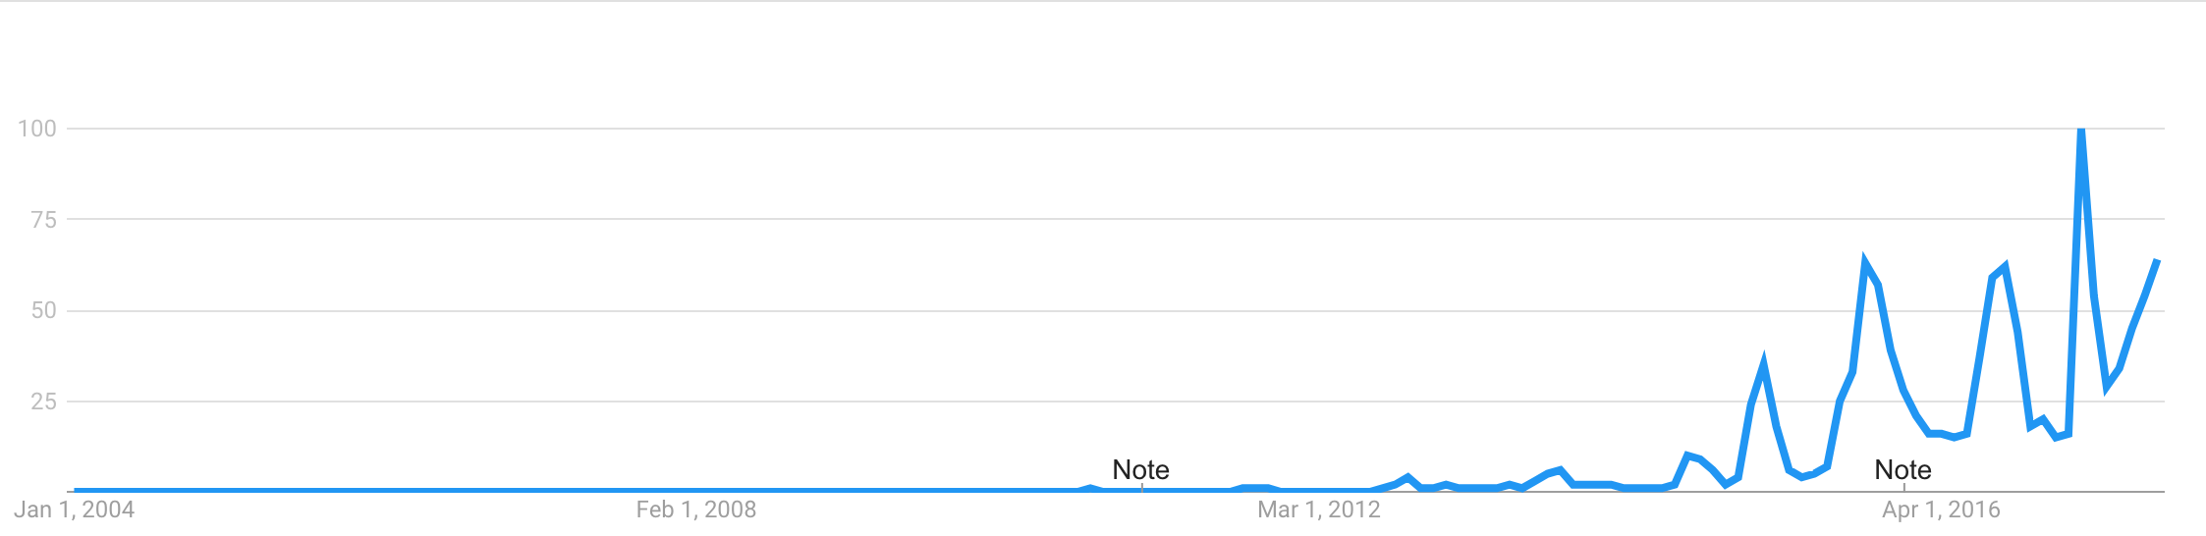The width and height of the screenshot is (2206, 536).
Task: Open the Note marker above Apr 1, 2016
Action: click(x=1903, y=470)
